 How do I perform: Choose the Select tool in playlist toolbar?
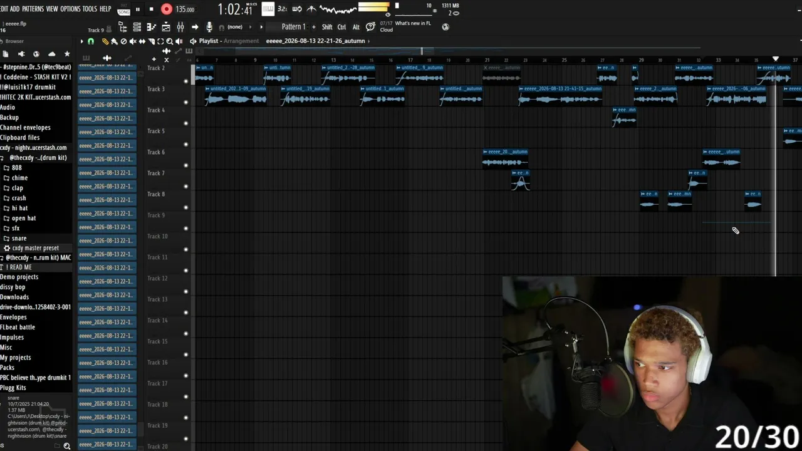160,41
